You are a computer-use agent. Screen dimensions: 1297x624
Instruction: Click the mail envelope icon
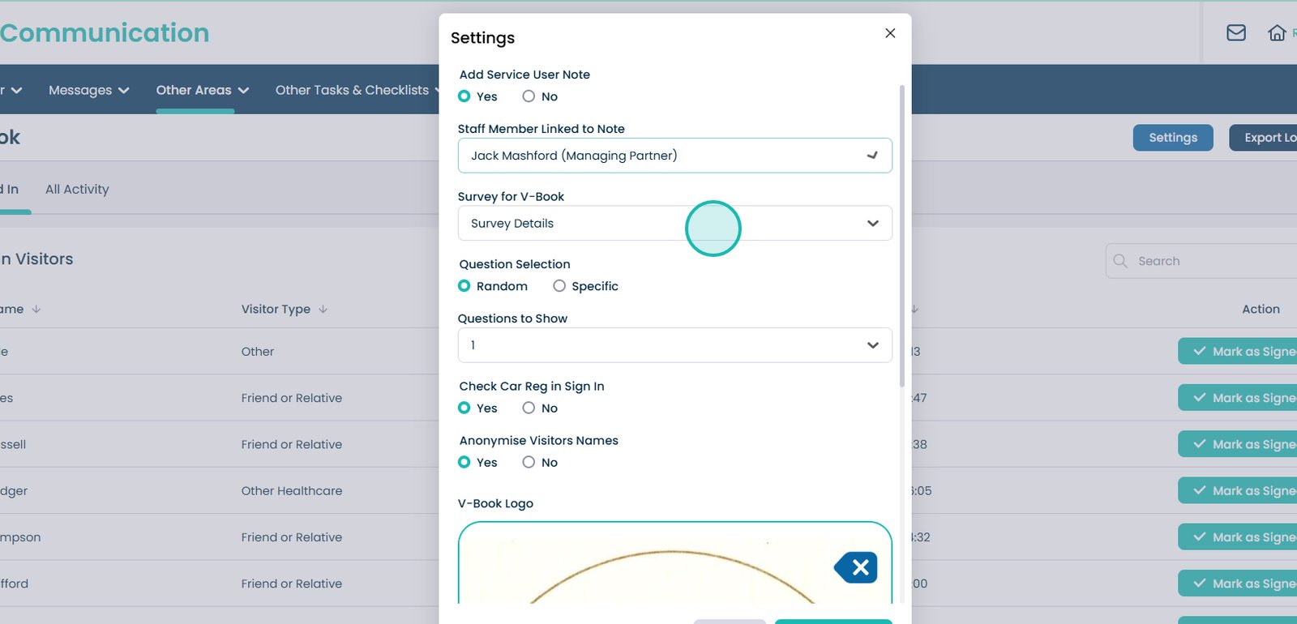tap(1235, 33)
